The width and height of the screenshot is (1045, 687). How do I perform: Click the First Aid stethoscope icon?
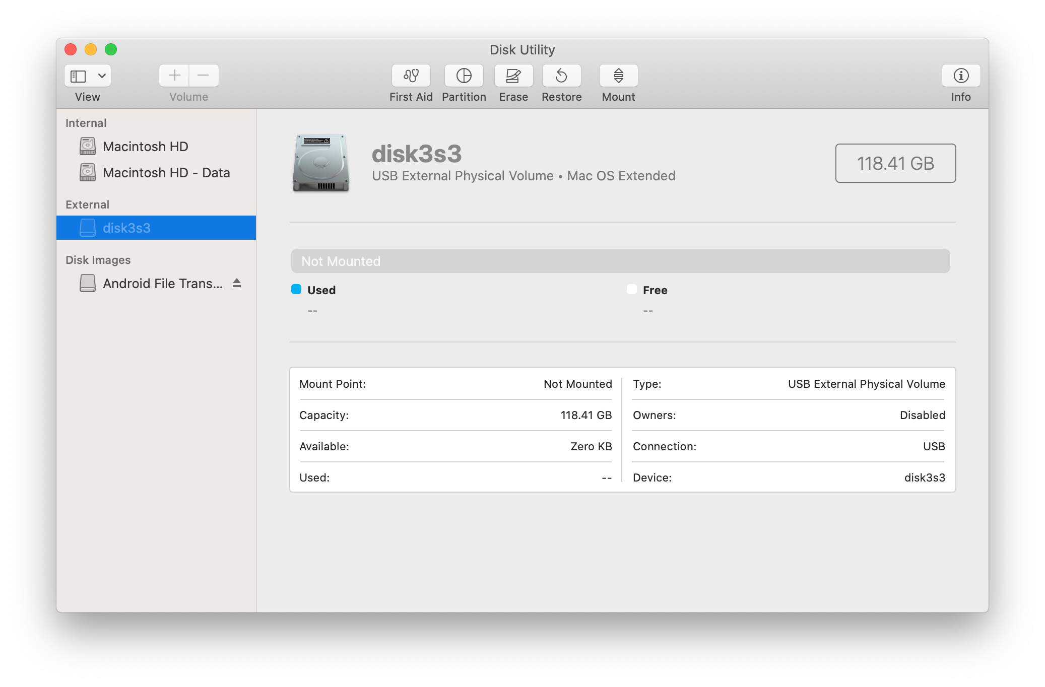pos(411,76)
